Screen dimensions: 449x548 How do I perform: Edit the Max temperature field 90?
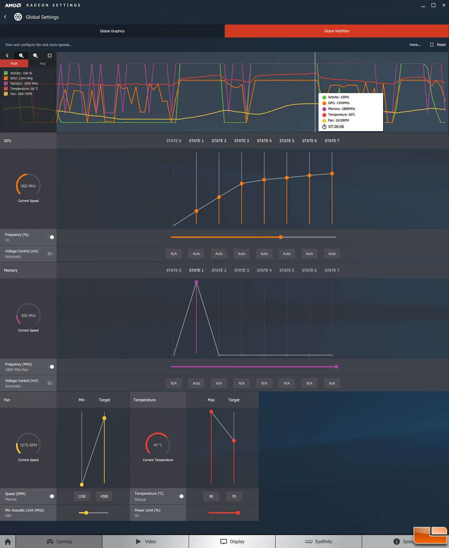point(211,496)
